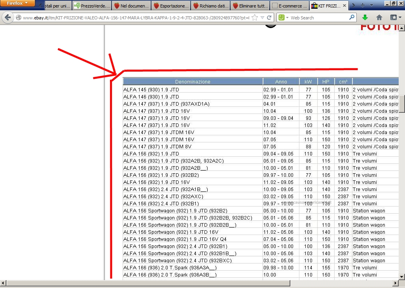The height and width of the screenshot is (288, 405).
Task: Click the cm³ column header
Action: [x=343, y=81]
